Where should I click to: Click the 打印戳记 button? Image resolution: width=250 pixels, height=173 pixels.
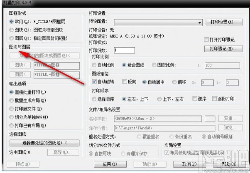[223, 49]
